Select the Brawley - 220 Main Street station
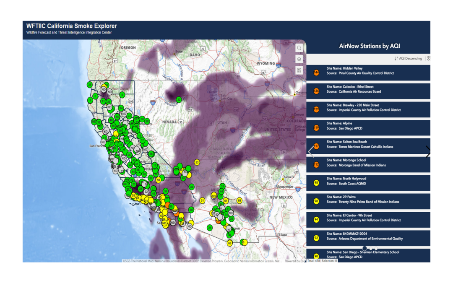453x283 pixels. [368, 109]
